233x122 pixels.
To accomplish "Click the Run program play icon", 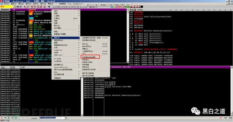I will [25, 7].
